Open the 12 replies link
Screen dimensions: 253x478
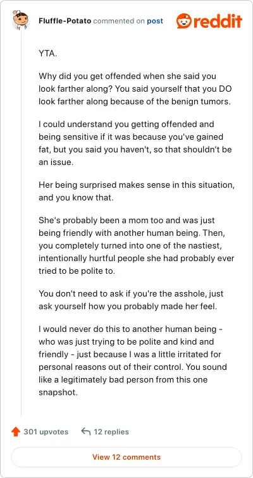(x=111, y=432)
